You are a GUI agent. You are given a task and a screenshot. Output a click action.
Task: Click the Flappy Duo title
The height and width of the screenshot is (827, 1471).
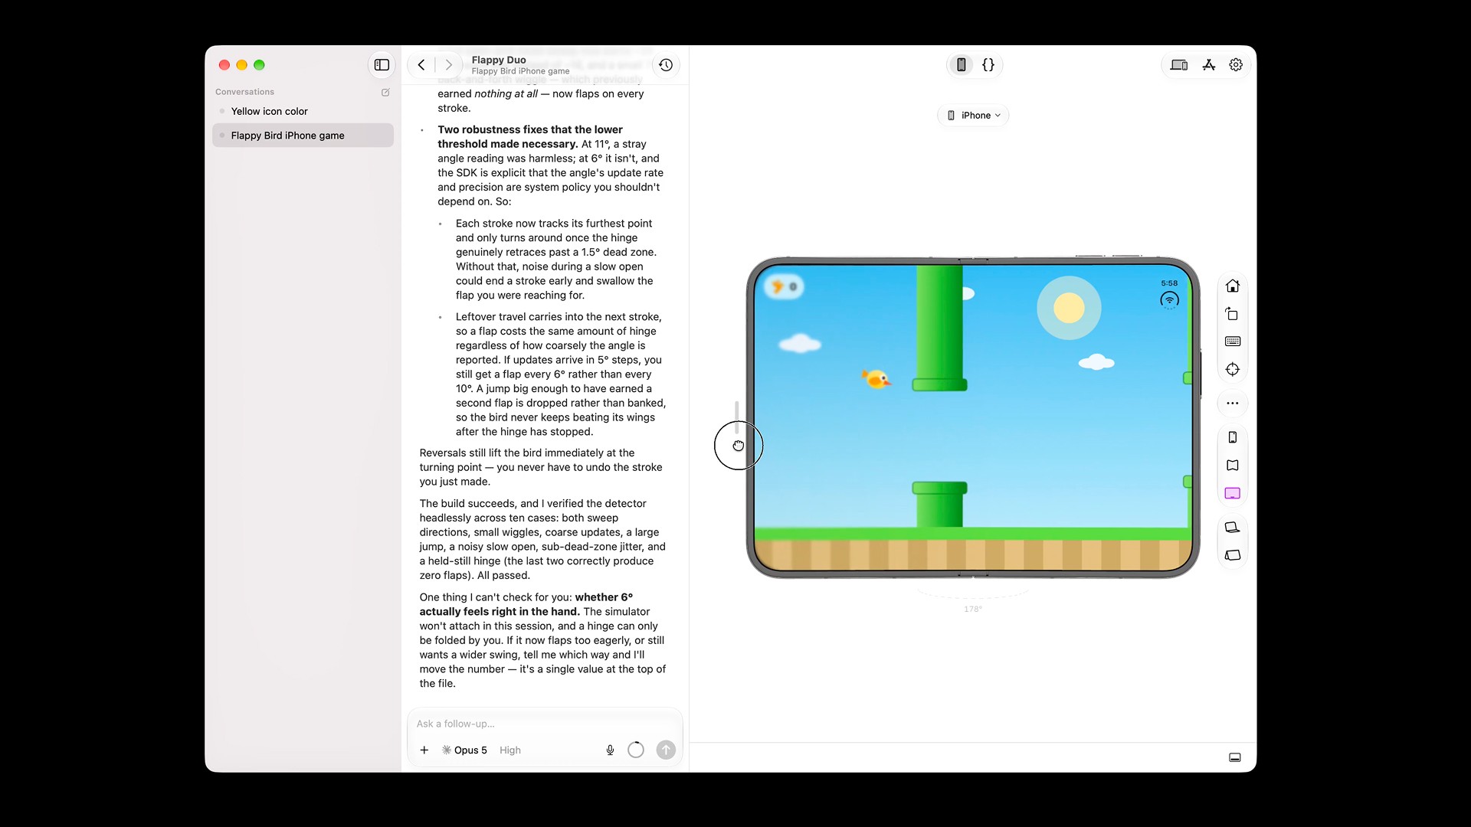pyautogui.click(x=499, y=60)
